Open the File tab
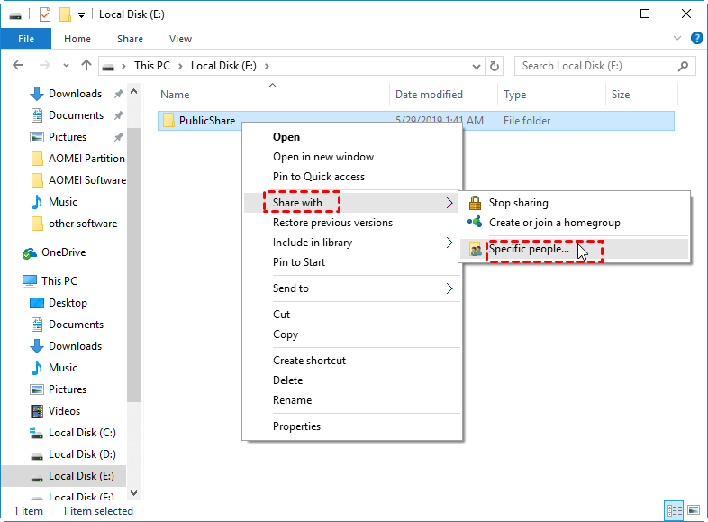The height and width of the screenshot is (522, 708). (x=26, y=39)
